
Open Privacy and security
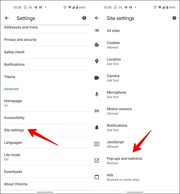tap(45, 40)
